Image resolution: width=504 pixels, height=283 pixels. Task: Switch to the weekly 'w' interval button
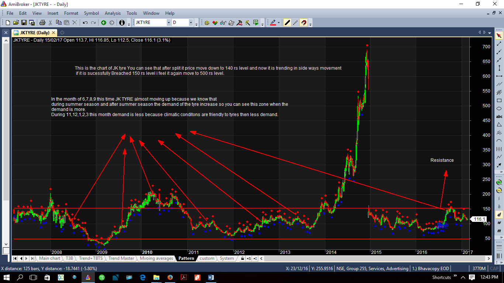pyautogui.click(x=499, y=223)
